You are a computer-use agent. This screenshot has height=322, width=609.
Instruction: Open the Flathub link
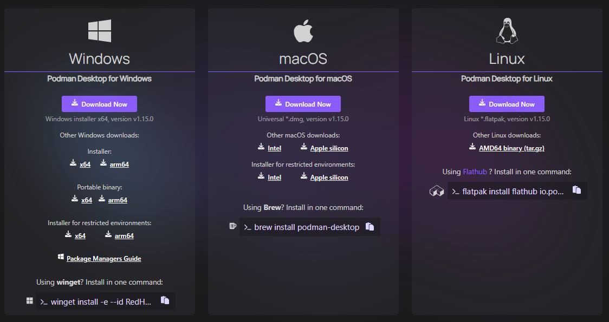tap(475, 172)
